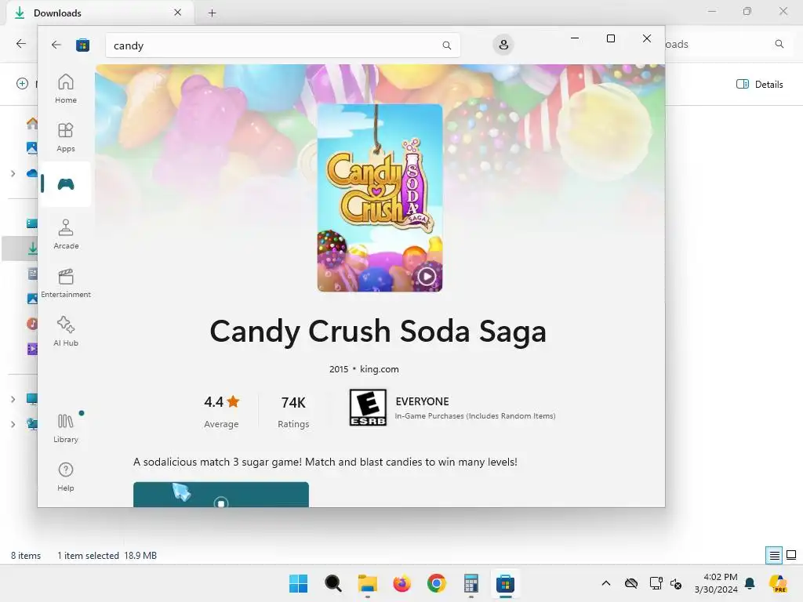This screenshot has width=803, height=602.
Task: Select the Downloads tab in File Explorer
Action: pyautogui.click(x=100, y=13)
